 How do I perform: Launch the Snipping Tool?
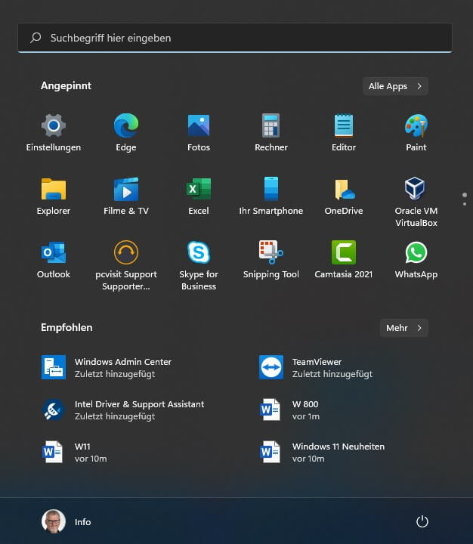point(271,260)
